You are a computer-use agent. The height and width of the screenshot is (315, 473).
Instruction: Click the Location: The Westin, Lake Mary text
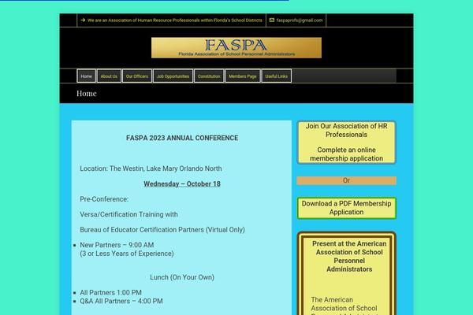point(151,169)
